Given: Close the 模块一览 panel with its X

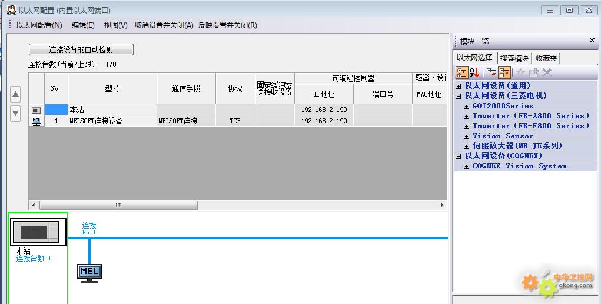Looking at the screenshot, I should [x=592, y=40].
